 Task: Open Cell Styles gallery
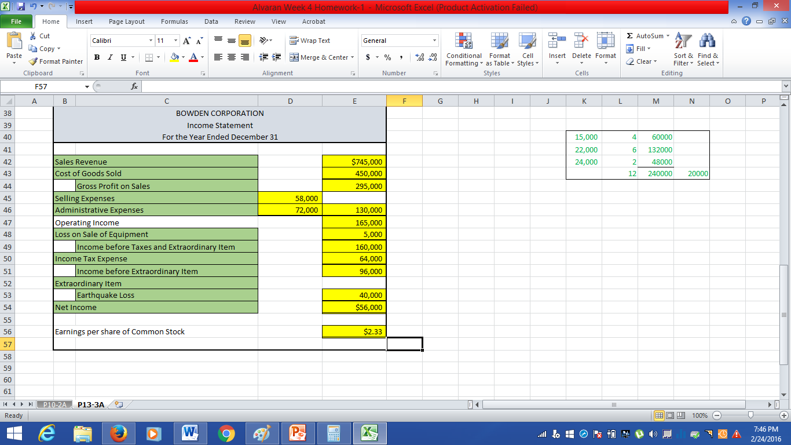pos(528,50)
